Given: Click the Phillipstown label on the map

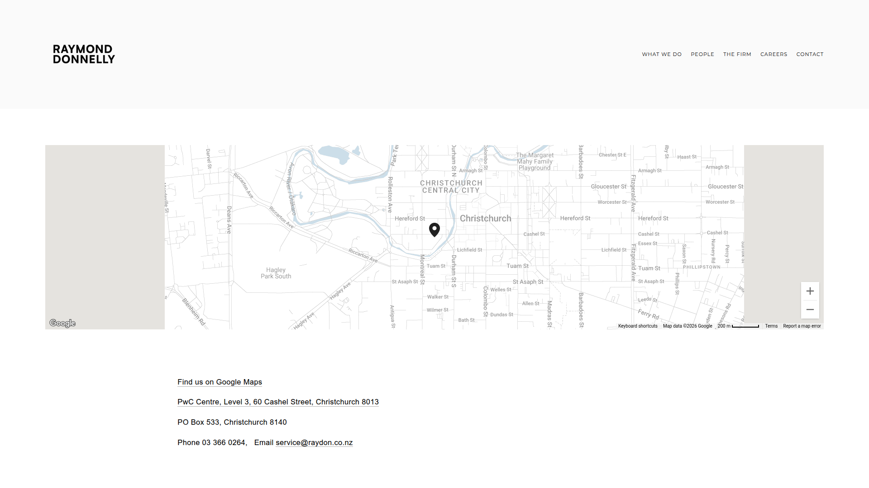Looking at the screenshot, I should point(702,267).
